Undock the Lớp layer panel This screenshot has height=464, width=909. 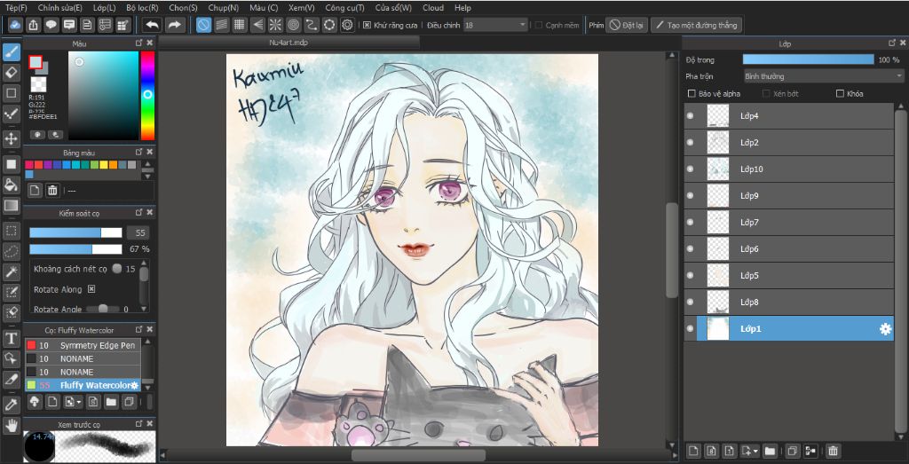click(892, 43)
